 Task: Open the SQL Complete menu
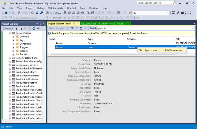click(x=56, y=8)
